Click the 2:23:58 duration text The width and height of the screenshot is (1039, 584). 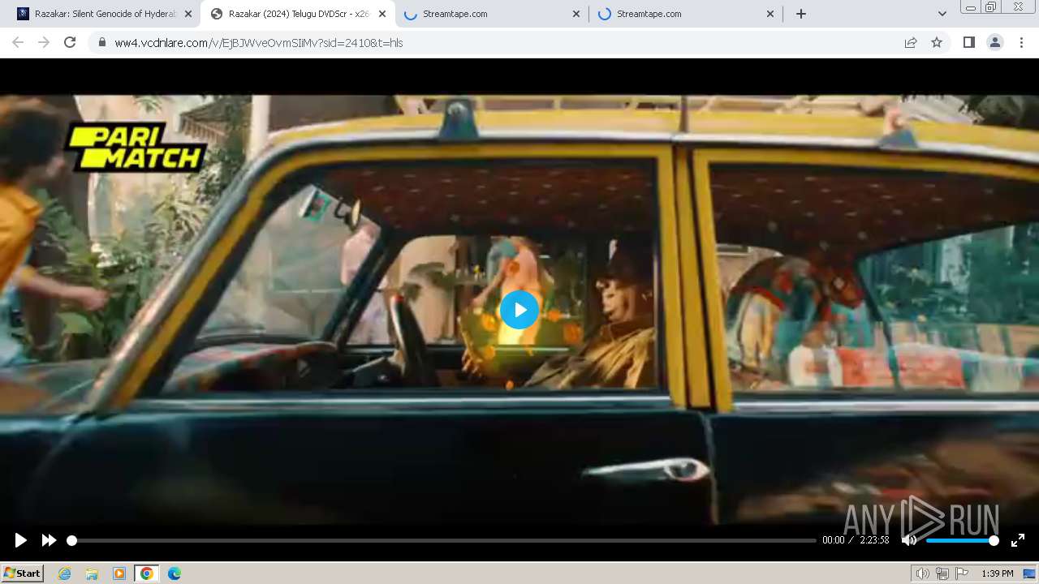point(874,540)
